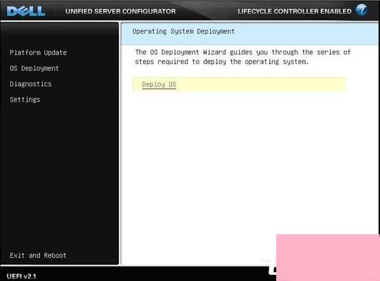Click the Operating System Deployment heading

pos(183,32)
